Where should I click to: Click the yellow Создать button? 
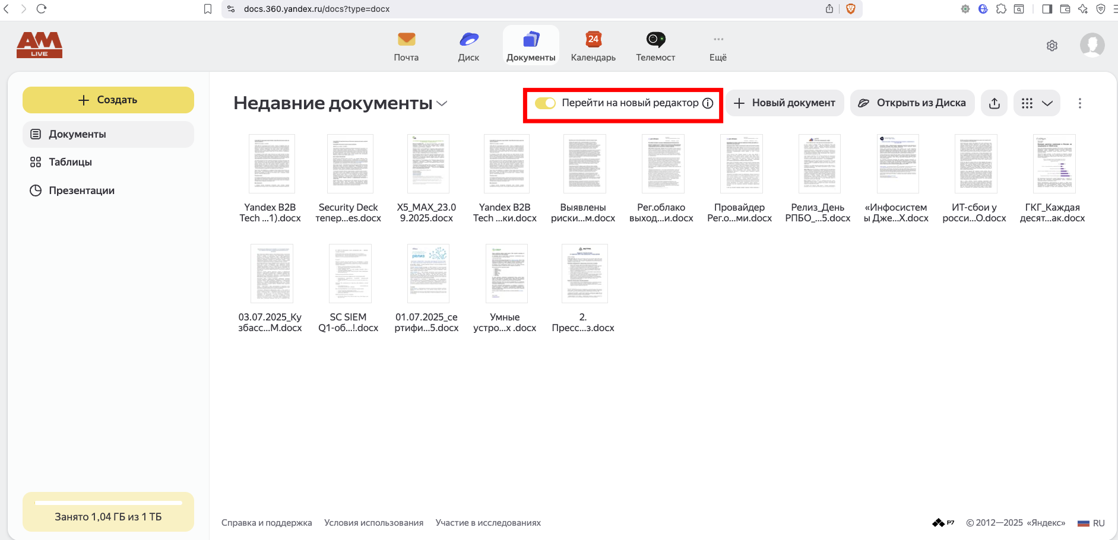click(x=108, y=100)
